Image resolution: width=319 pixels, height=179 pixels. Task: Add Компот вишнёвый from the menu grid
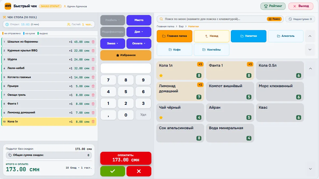pos(230,91)
